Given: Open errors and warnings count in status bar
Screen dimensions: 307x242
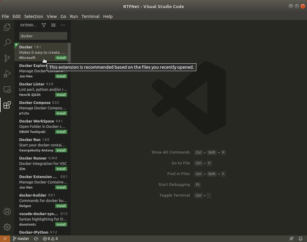Looking at the screenshot, I should [50, 239].
